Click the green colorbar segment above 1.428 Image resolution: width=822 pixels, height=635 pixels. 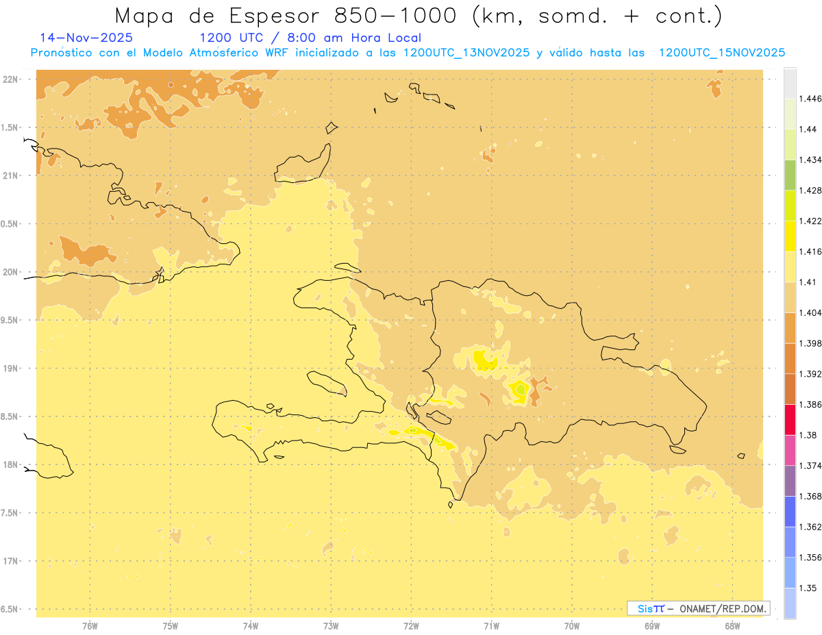(790, 175)
